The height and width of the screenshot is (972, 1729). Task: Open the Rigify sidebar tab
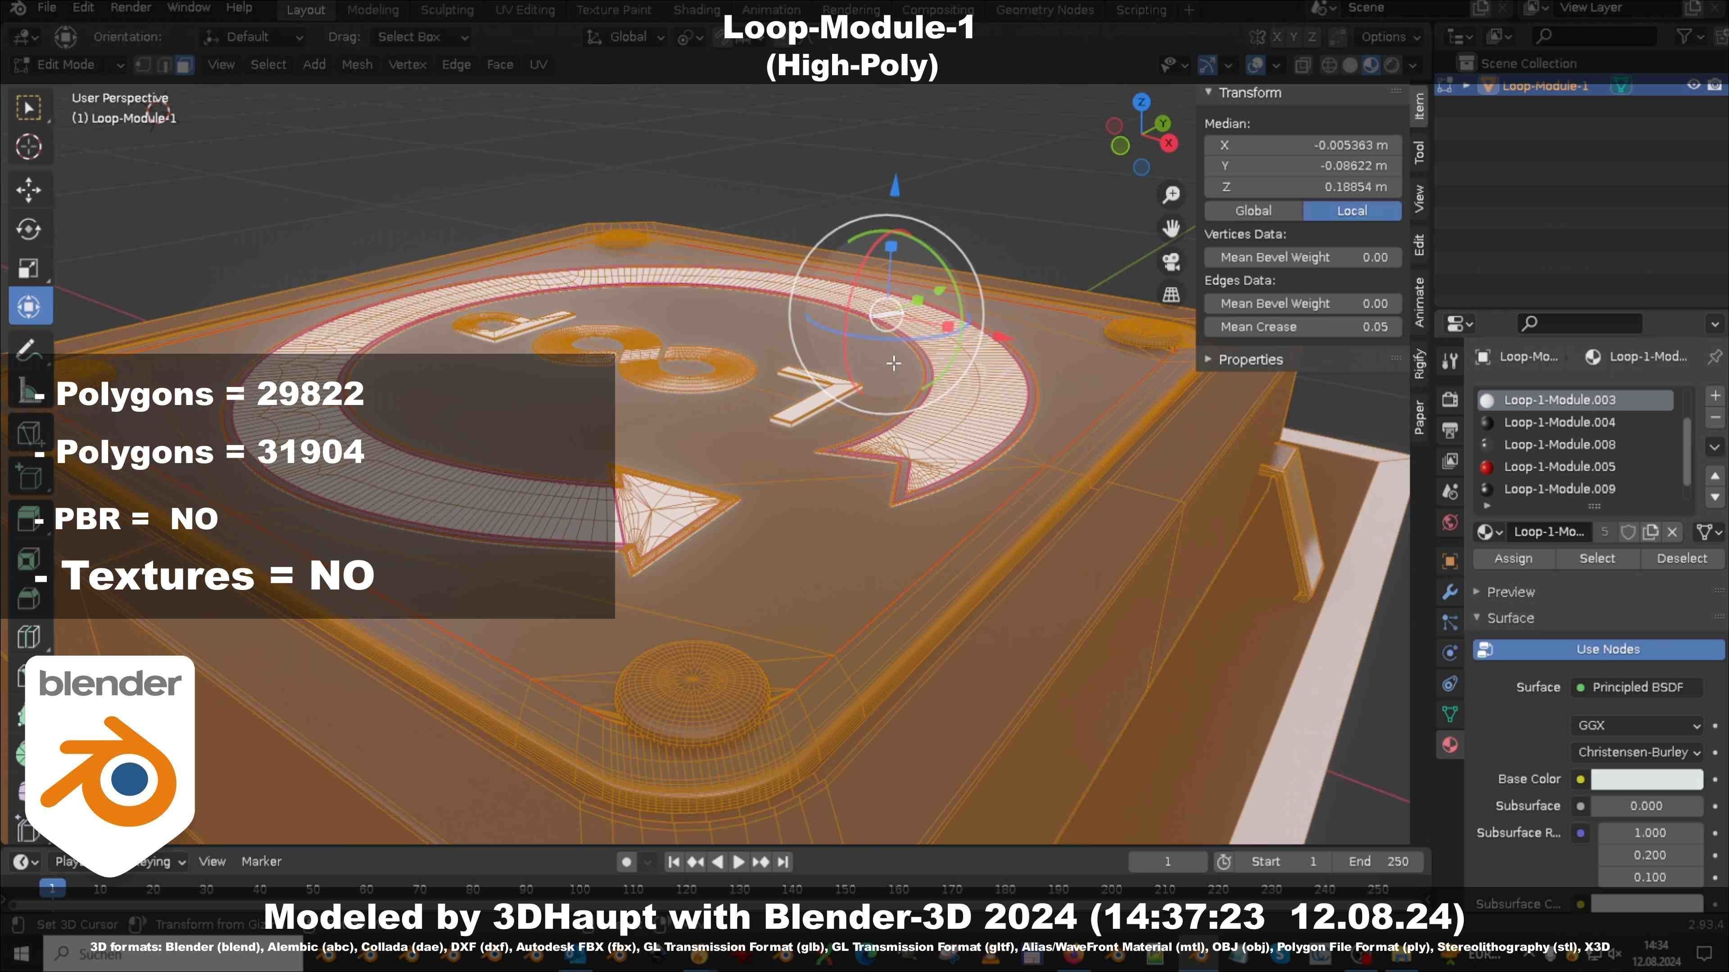click(1419, 364)
